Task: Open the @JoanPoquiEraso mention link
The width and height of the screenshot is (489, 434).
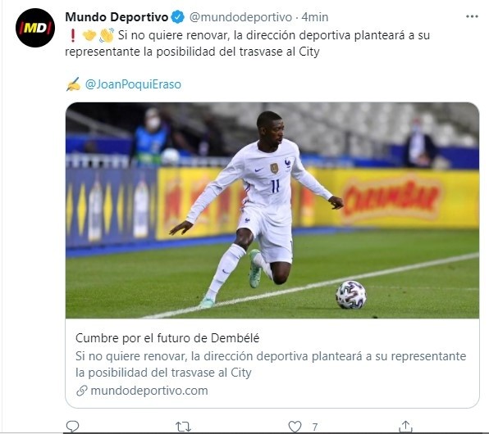Action: click(133, 84)
